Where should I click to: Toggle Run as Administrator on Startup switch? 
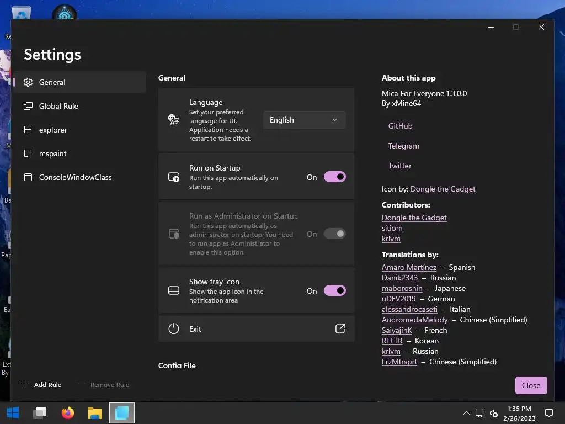click(335, 234)
